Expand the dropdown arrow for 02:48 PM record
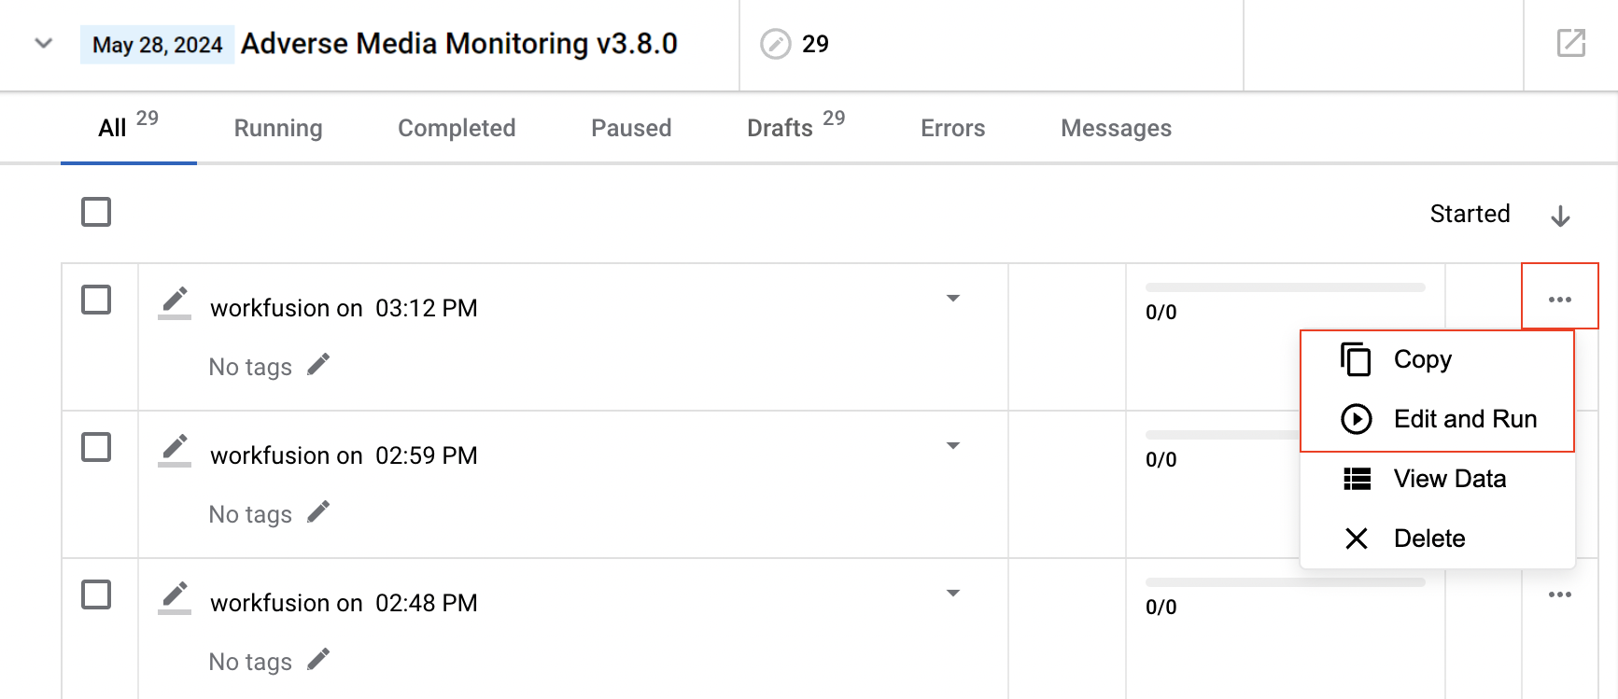1618x699 pixels. point(953,594)
